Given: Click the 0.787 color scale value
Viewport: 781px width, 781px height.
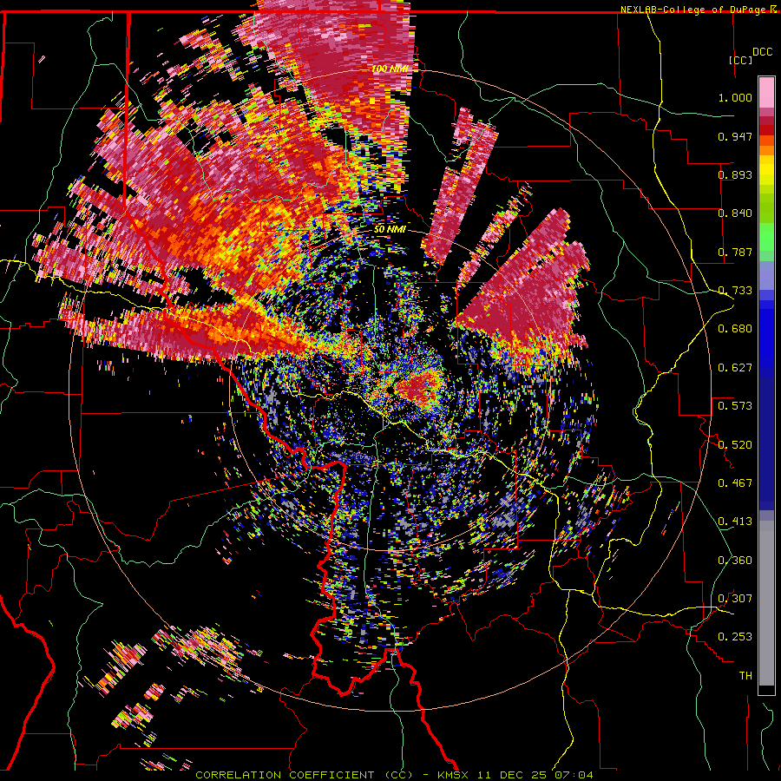Looking at the screenshot, I should (735, 252).
